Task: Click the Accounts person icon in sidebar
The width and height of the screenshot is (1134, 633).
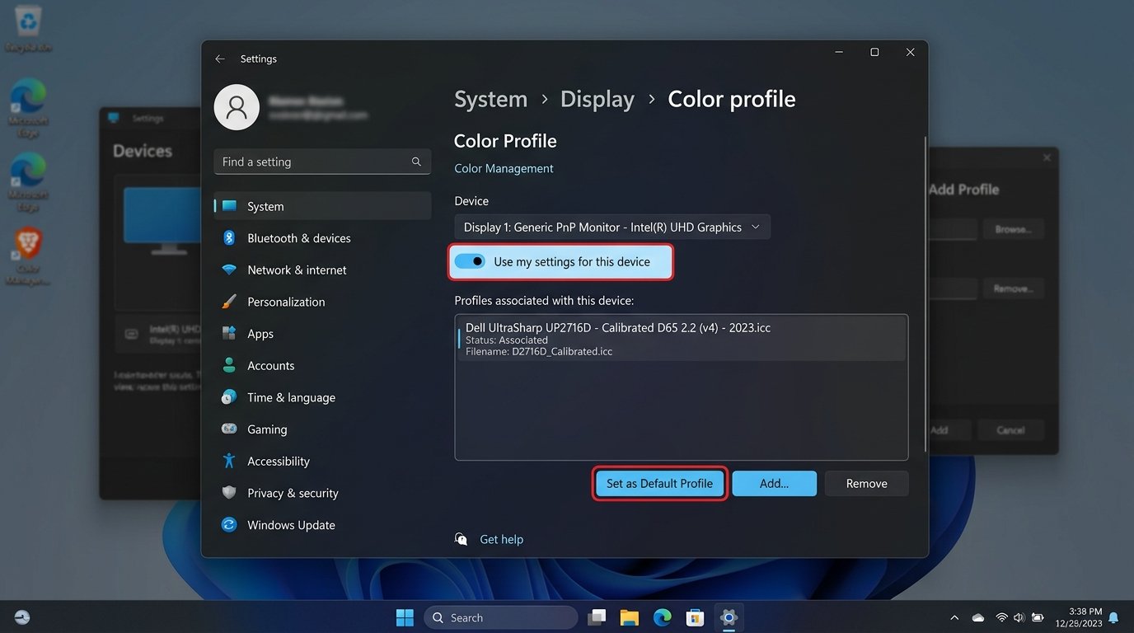Action: [229, 365]
